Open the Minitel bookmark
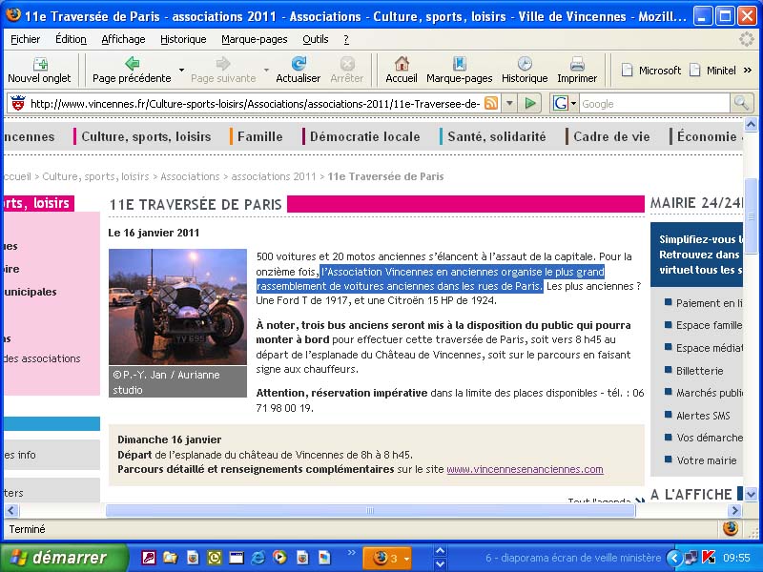This screenshot has width=763, height=572. click(713, 71)
